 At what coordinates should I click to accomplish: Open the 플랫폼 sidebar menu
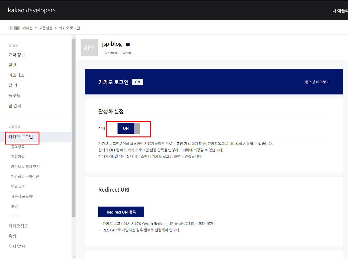tap(14, 96)
